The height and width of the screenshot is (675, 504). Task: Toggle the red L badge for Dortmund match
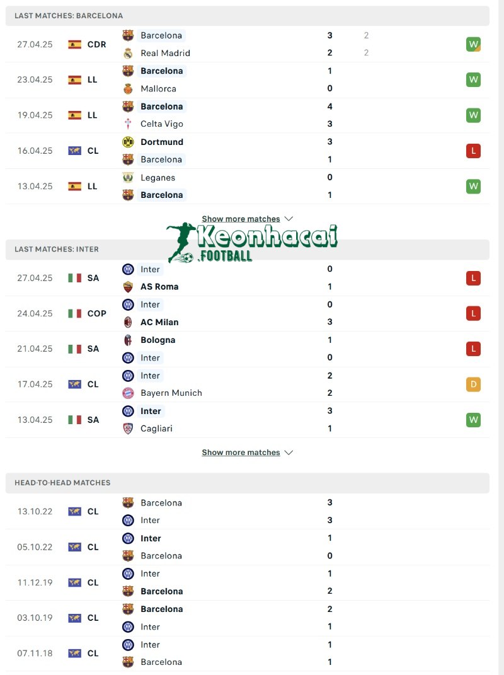pyautogui.click(x=473, y=151)
